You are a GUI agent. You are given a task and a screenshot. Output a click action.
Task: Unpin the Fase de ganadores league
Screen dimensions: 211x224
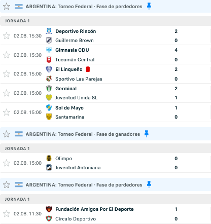147,134
